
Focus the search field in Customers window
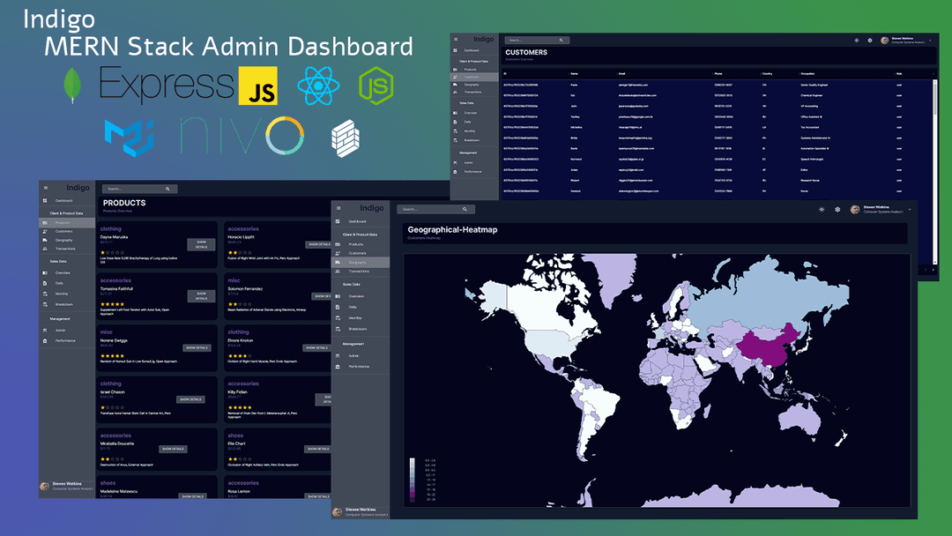coord(537,40)
